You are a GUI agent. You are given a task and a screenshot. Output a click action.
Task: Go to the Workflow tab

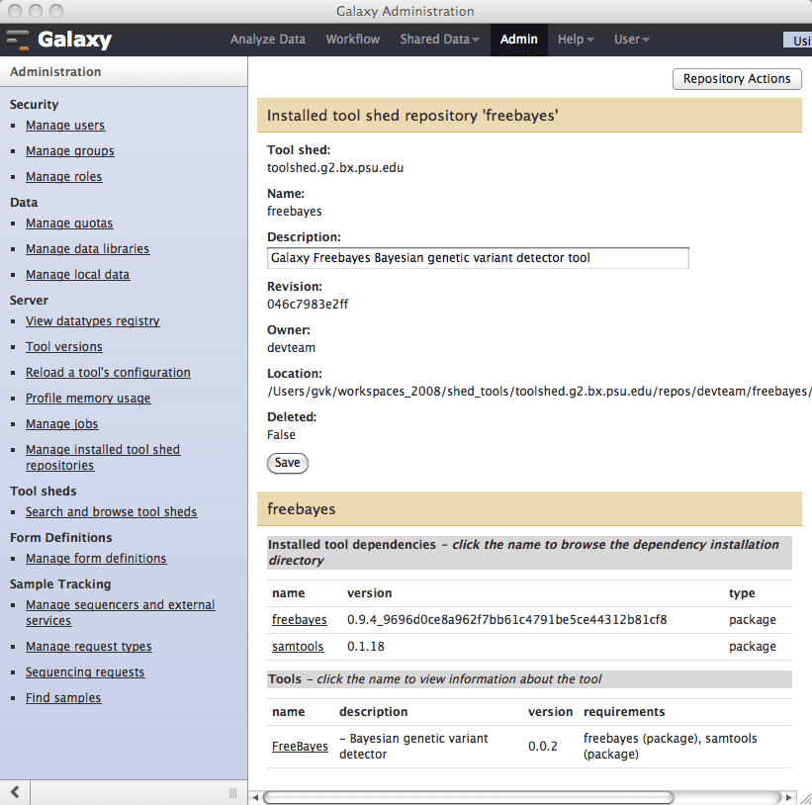(352, 40)
